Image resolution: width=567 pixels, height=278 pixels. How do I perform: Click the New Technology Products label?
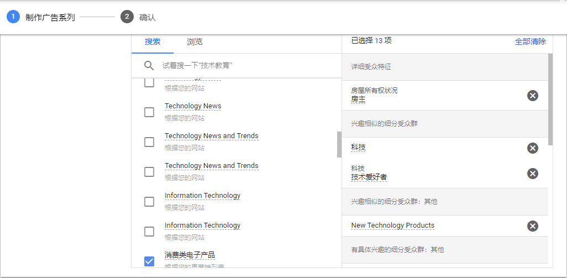(x=392, y=225)
